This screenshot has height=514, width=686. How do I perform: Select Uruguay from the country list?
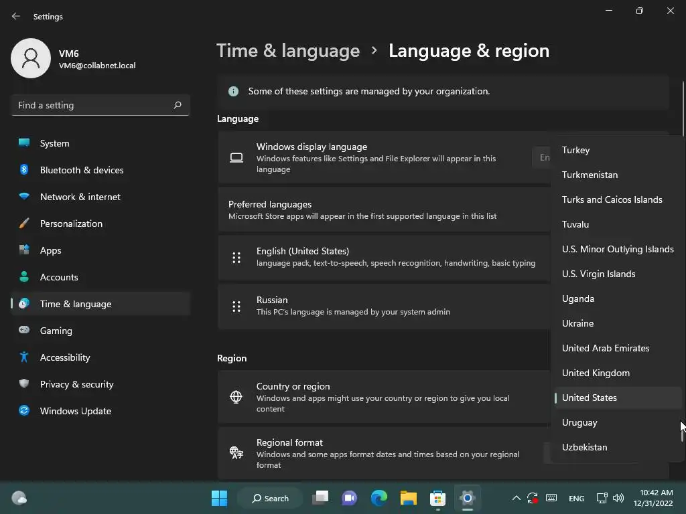(618, 423)
